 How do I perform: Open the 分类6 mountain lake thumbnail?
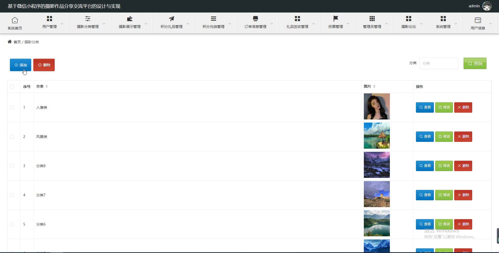(377, 223)
